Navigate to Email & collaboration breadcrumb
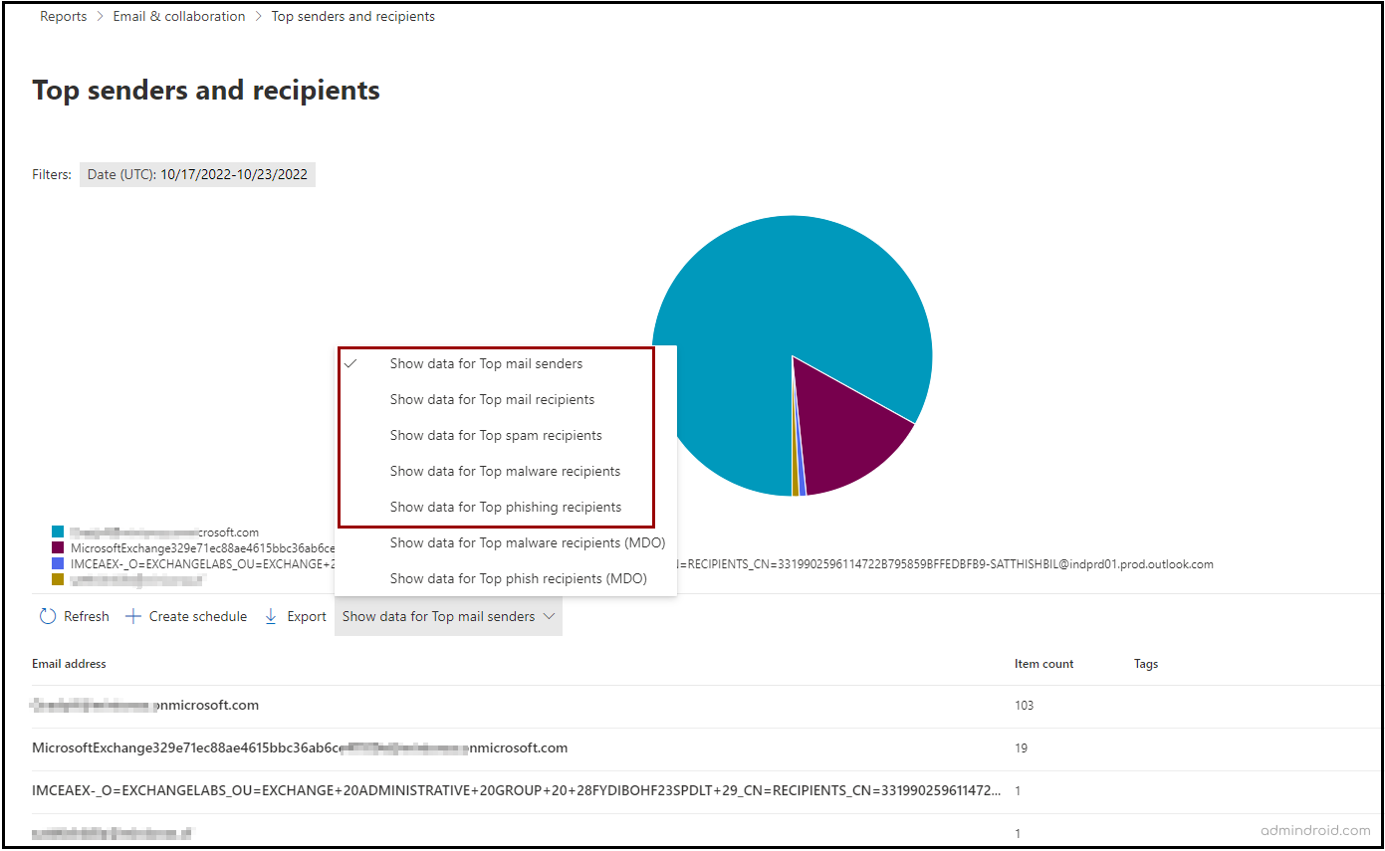 [x=179, y=16]
